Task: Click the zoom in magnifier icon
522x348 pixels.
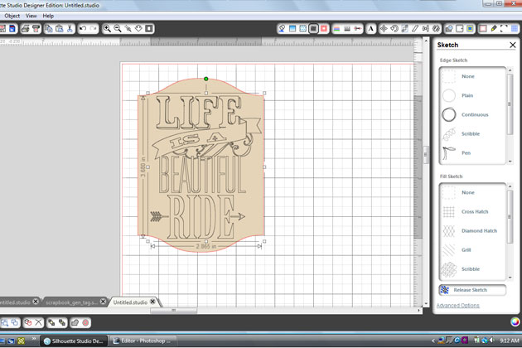Action: pyautogui.click(x=108, y=29)
